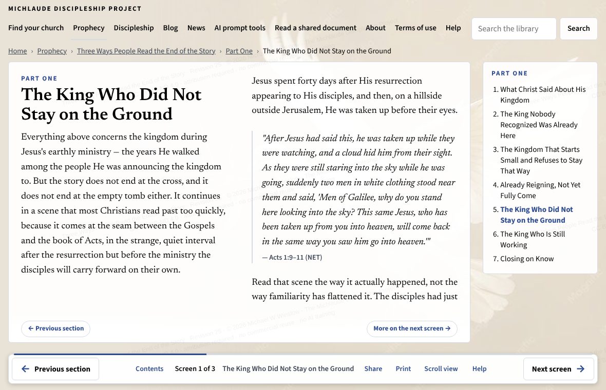This screenshot has height=390, width=606.
Task: Click the Screen 1 of 3 indicator
Action: click(195, 369)
